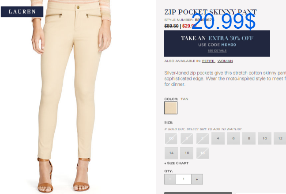Open See Details for MEM30 offer
The width and height of the screenshot is (286, 194).
pyautogui.click(x=217, y=51)
